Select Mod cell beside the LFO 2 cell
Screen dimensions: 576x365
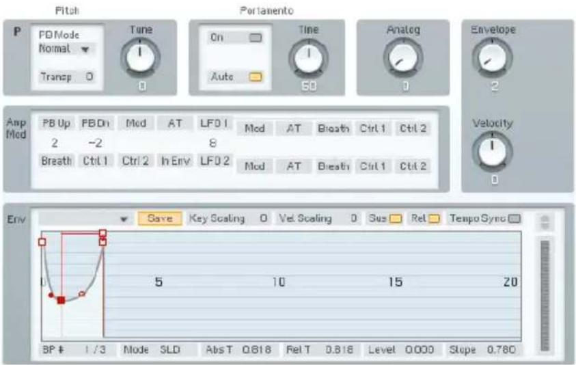point(255,166)
